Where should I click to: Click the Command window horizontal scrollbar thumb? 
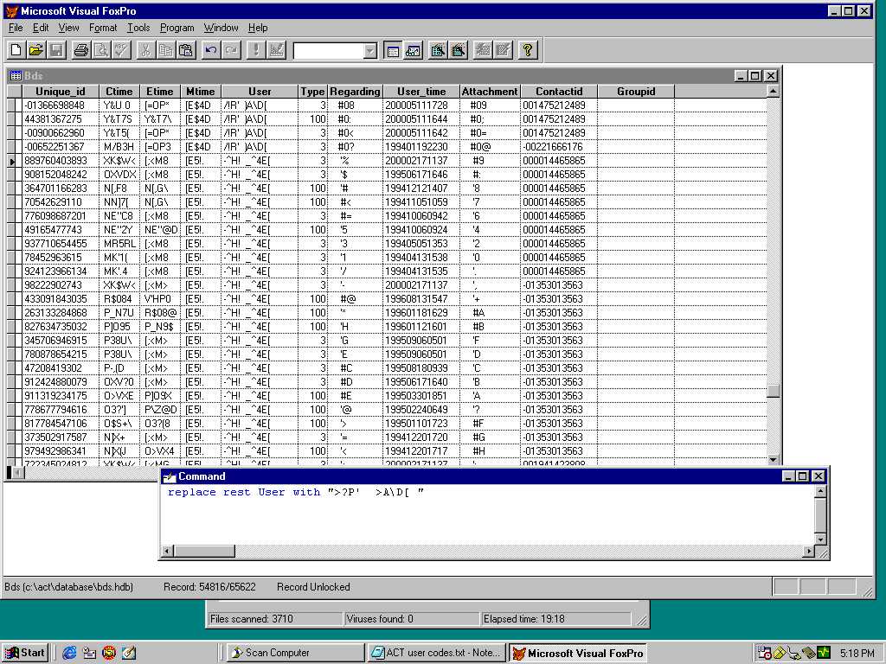(x=204, y=551)
